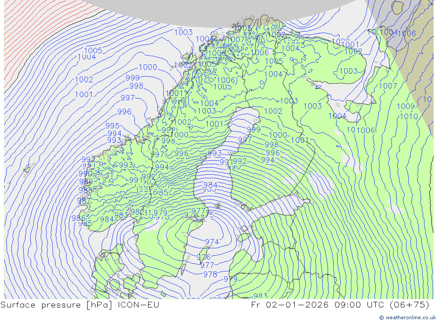Click the 983 label near the bottom edge
Image resolution: width=438 pixels, height=321 pixels.
(x=260, y=296)
